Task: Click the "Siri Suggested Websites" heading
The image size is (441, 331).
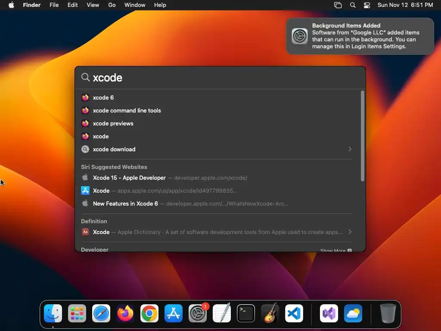Action: click(x=114, y=167)
